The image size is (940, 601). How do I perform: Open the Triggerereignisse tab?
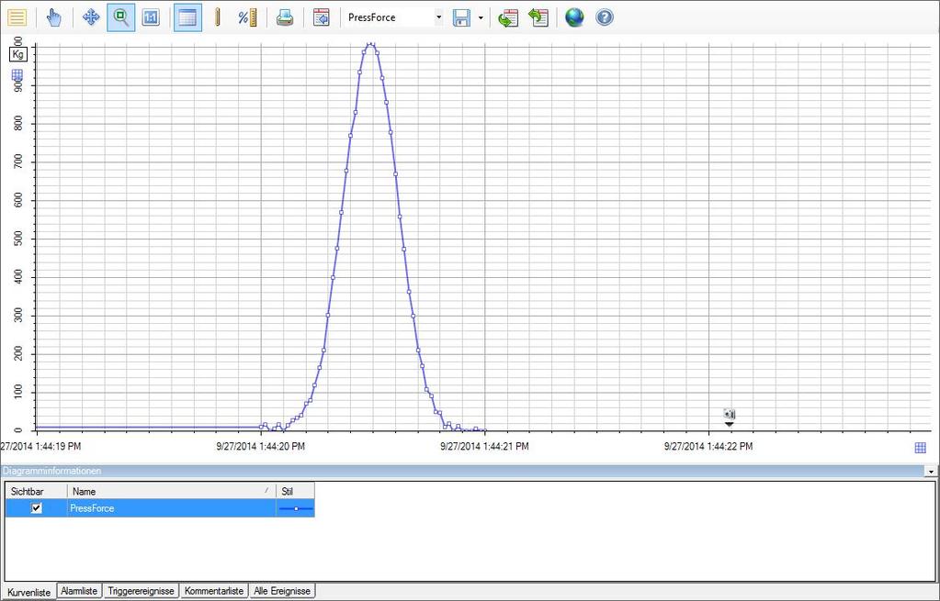pos(141,591)
